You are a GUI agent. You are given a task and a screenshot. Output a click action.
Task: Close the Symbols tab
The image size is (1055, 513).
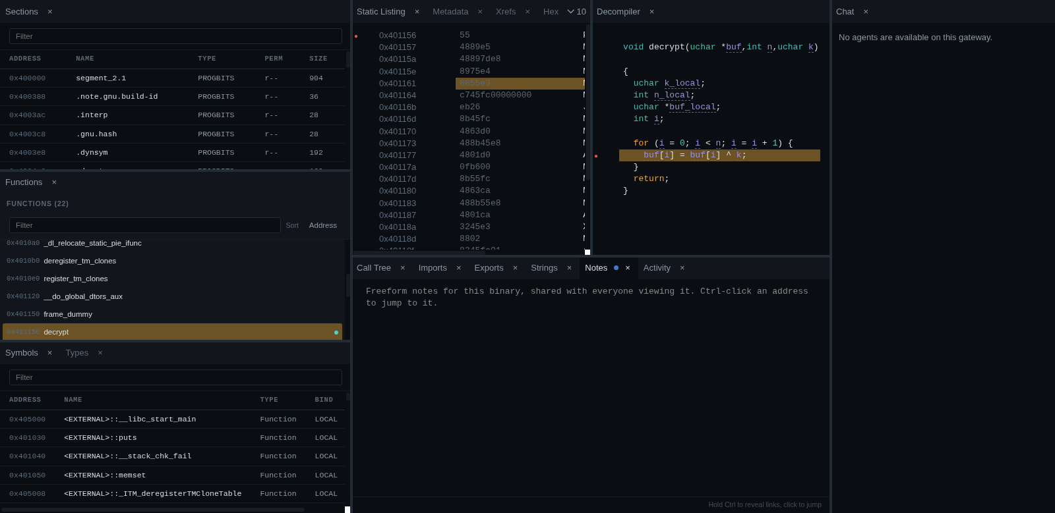tap(49, 353)
